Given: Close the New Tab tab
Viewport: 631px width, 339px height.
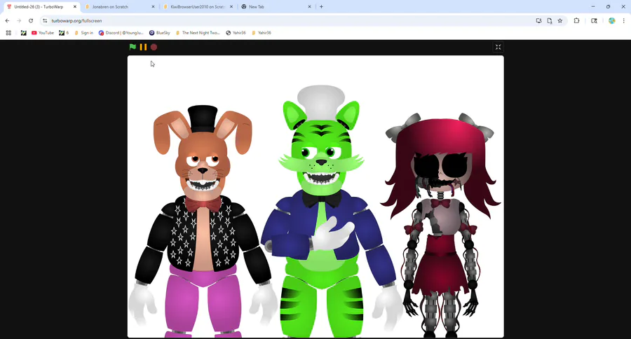Looking at the screenshot, I should (309, 7).
